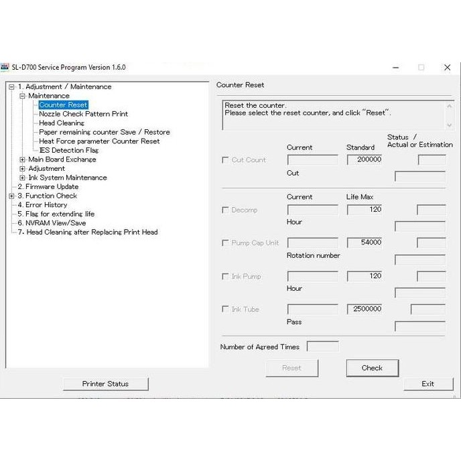Open Head Cleaning in the tree
The height and width of the screenshot is (461, 461).
click(x=62, y=123)
